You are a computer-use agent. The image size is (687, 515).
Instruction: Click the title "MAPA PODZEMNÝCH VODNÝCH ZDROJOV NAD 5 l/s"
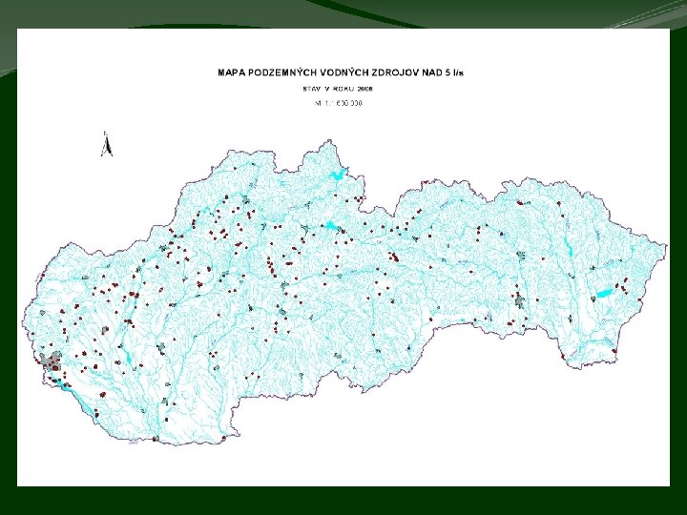tap(341, 72)
